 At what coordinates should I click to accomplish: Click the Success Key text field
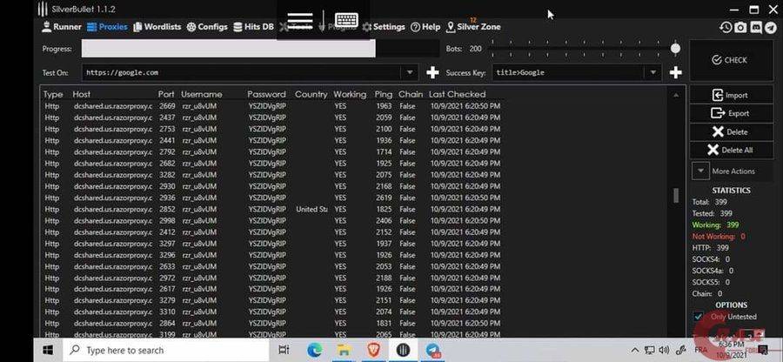click(568, 72)
